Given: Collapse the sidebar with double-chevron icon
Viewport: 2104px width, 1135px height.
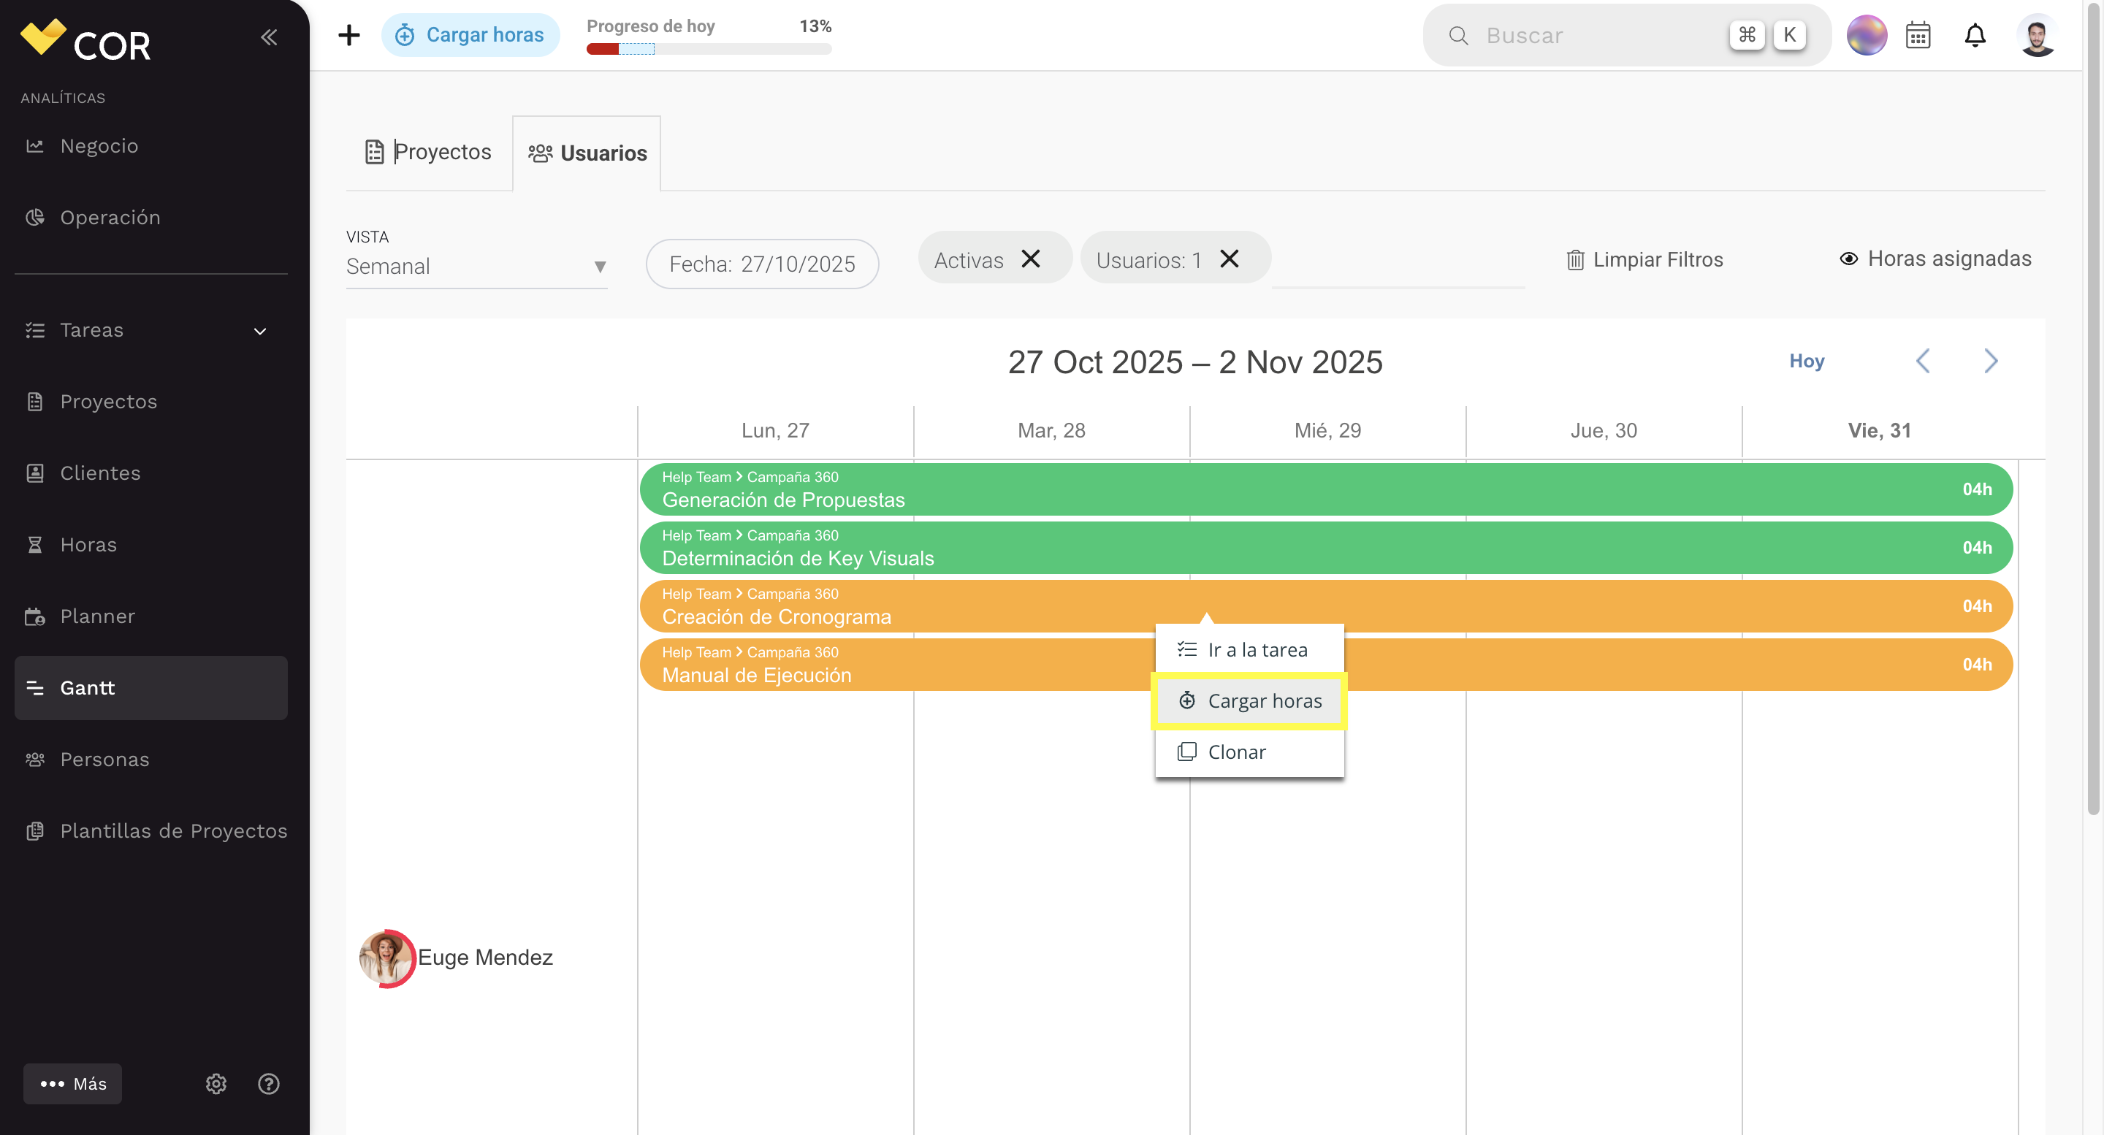Looking at the screenshot, I should pyautogui.click(x=269, y=37).
